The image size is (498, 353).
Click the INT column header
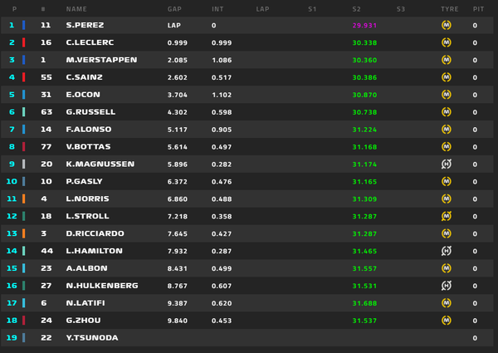[x=217, y=9]
